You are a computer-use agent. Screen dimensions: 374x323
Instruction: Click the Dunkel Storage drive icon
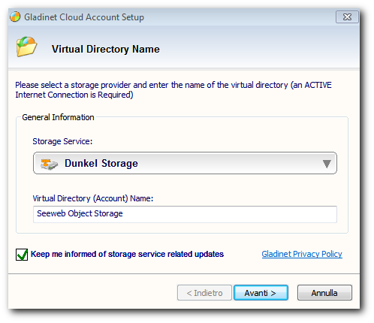[x=49, y=164]
